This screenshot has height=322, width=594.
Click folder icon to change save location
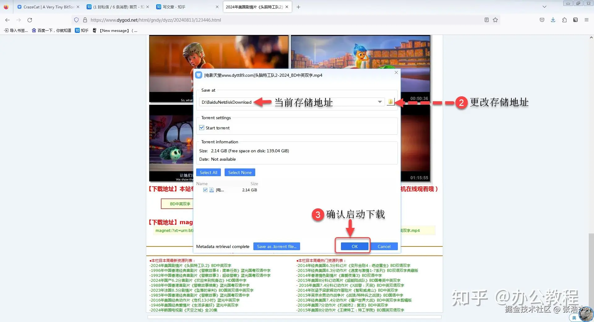tap(390, 102)
